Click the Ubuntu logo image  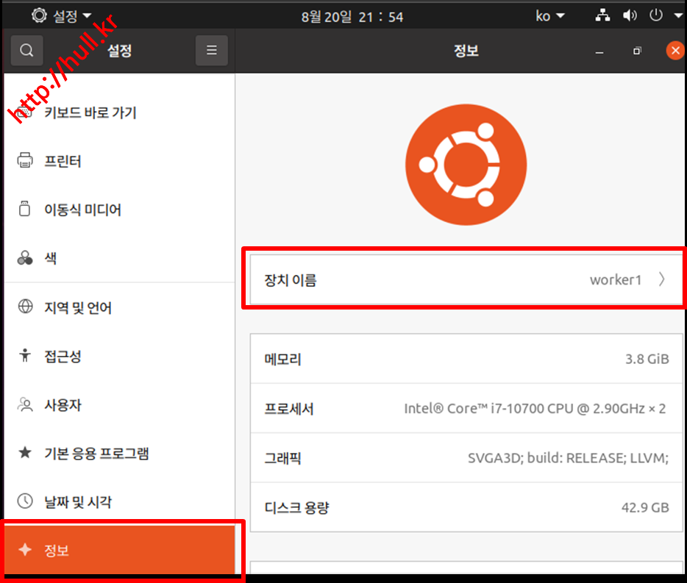point(466,165)
